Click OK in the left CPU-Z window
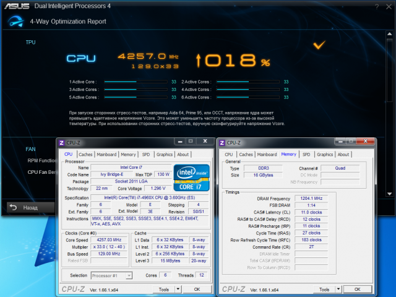396x297 pixels. (197, 290)
